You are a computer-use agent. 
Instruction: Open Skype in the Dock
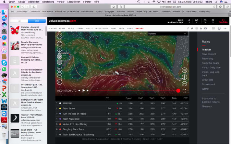click(x=4, y=63)
